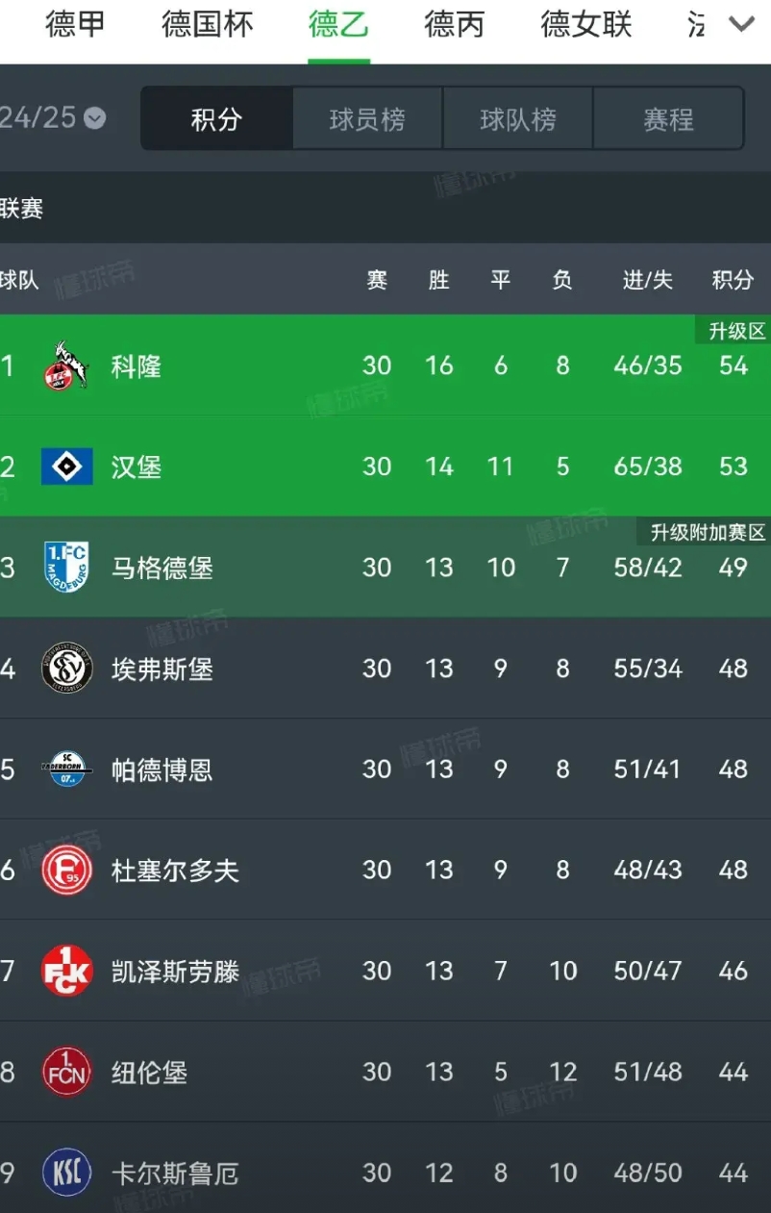Select the 球队榜 segment button
The width and height of the screenshot is (771, 1213).
pos(518,119)
